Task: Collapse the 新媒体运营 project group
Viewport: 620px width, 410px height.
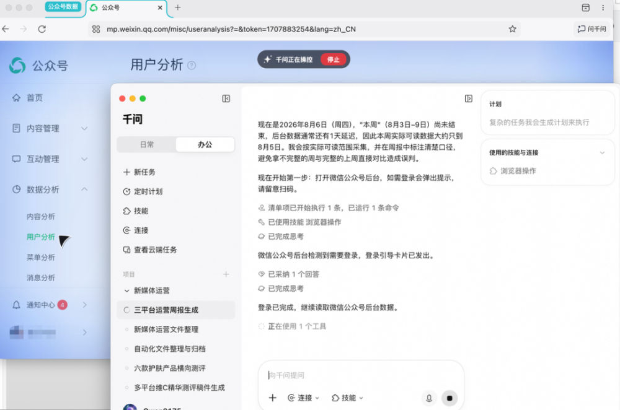Action: pos(126,290)
